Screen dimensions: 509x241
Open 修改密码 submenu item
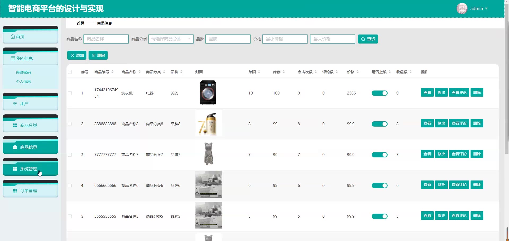23,72
